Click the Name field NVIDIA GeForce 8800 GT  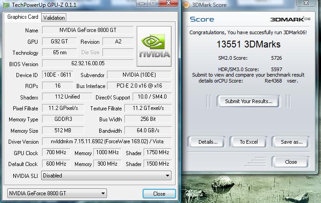click(x=88, y=30)
